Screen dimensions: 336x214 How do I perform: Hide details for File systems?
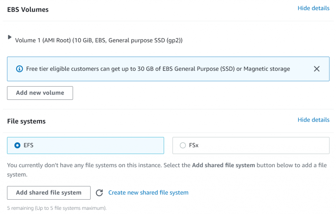click(x=313, y=119)
